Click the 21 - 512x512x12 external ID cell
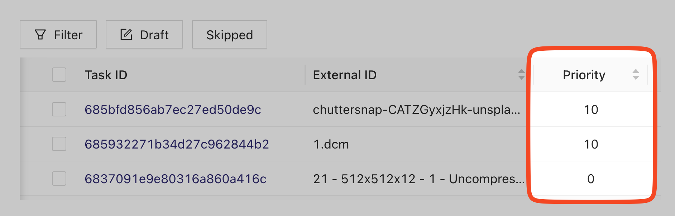 click(x=418, y=179)
